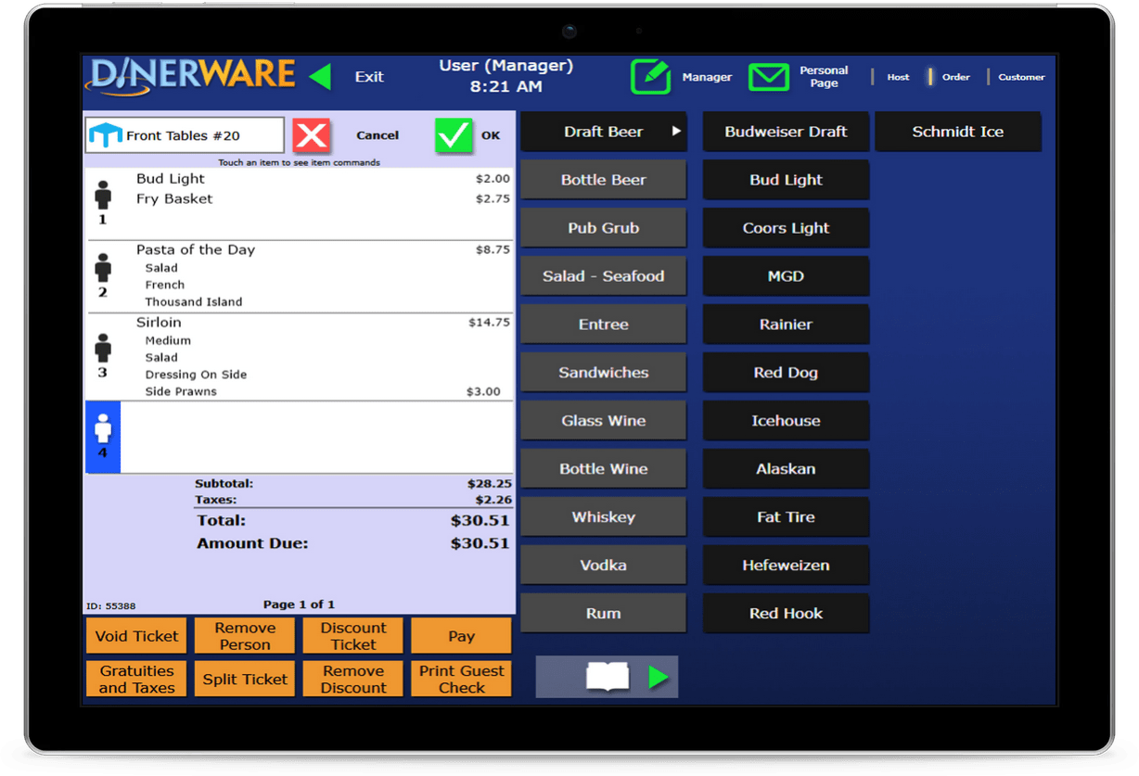Click the green back arrow beside Exit
This screenshot has height=776, width=1139.
pos(321,77)
